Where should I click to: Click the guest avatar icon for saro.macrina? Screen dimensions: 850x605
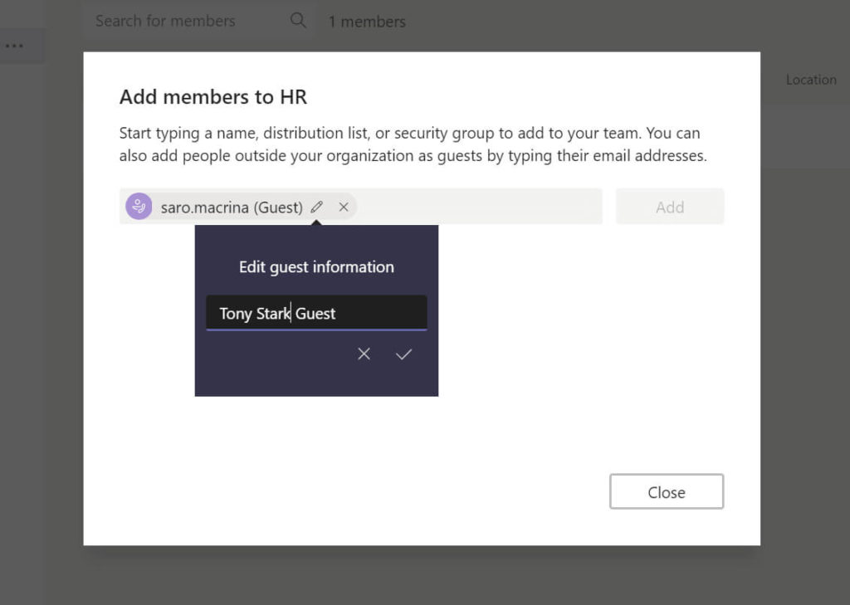pyautogui.click(x=139, y=207)
